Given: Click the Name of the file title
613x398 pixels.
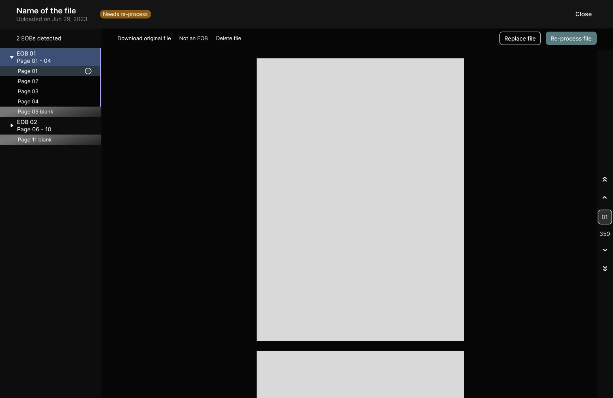Looking at the screenshot, I should (x=46, y=11).
